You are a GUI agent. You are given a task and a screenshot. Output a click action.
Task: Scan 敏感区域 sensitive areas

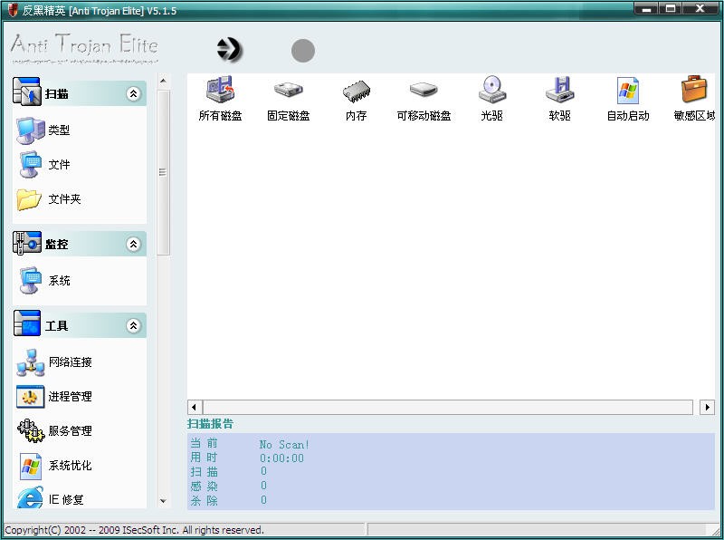(x=692, y=98)
